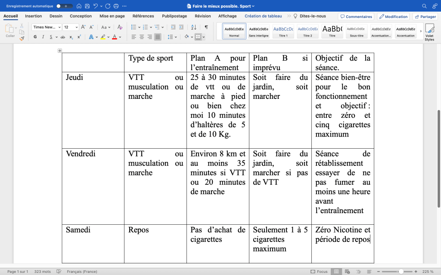Apply the superscript format icon
441x275 pixels.
(x=79, y=37)
